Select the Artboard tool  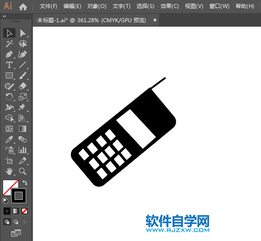[9, 161]
